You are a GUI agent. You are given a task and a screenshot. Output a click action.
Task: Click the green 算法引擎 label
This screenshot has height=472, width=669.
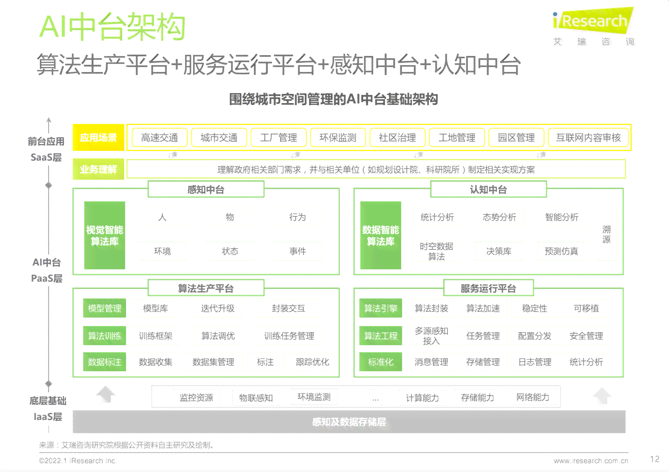tap(380, 308)
